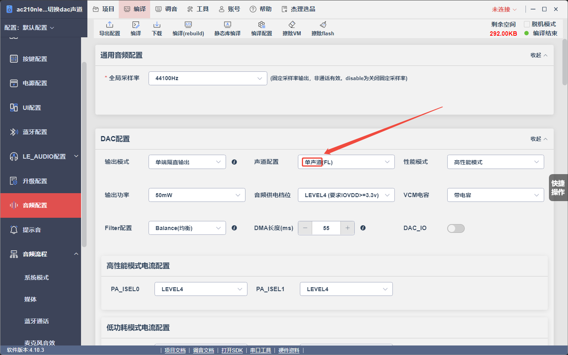Screen dimensions: 568x355
Task: Open the 调音 menu
Action: coord(166,9)
